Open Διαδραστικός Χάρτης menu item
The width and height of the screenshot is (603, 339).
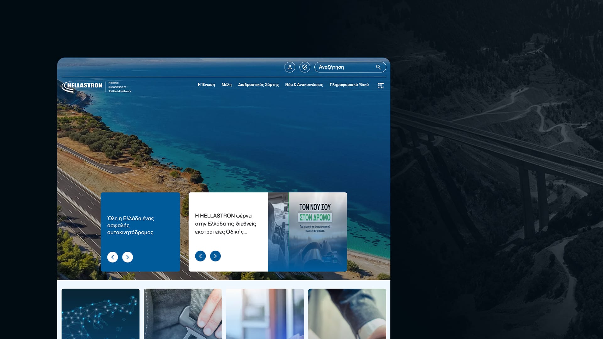coord(258,85)
